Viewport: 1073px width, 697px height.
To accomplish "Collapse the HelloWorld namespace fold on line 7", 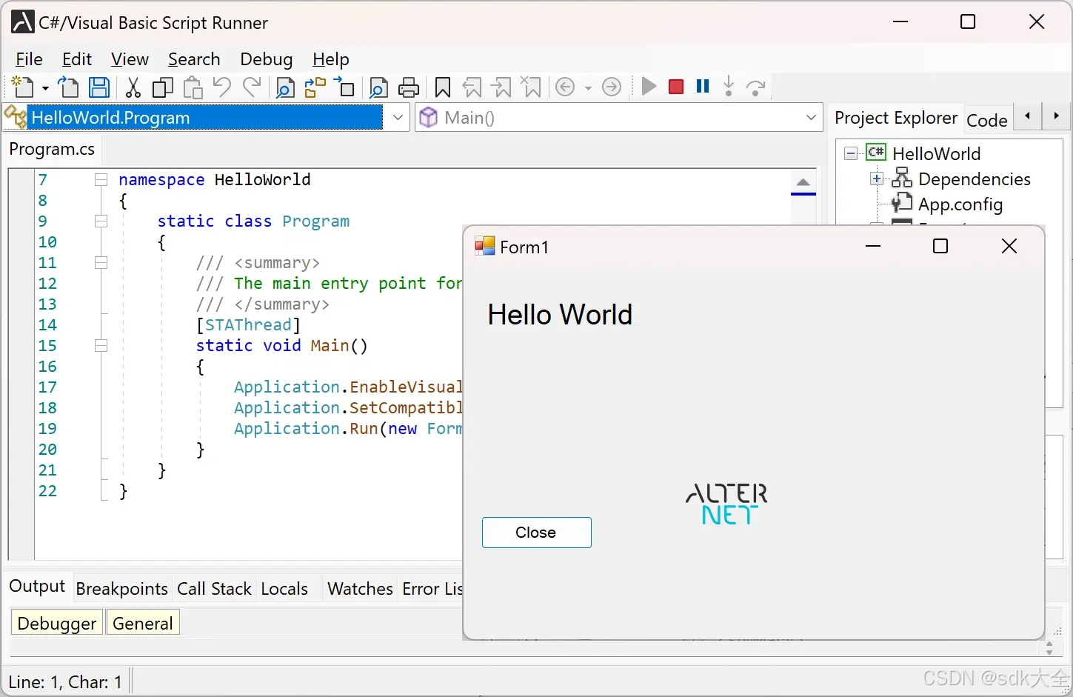I will 101,179.
